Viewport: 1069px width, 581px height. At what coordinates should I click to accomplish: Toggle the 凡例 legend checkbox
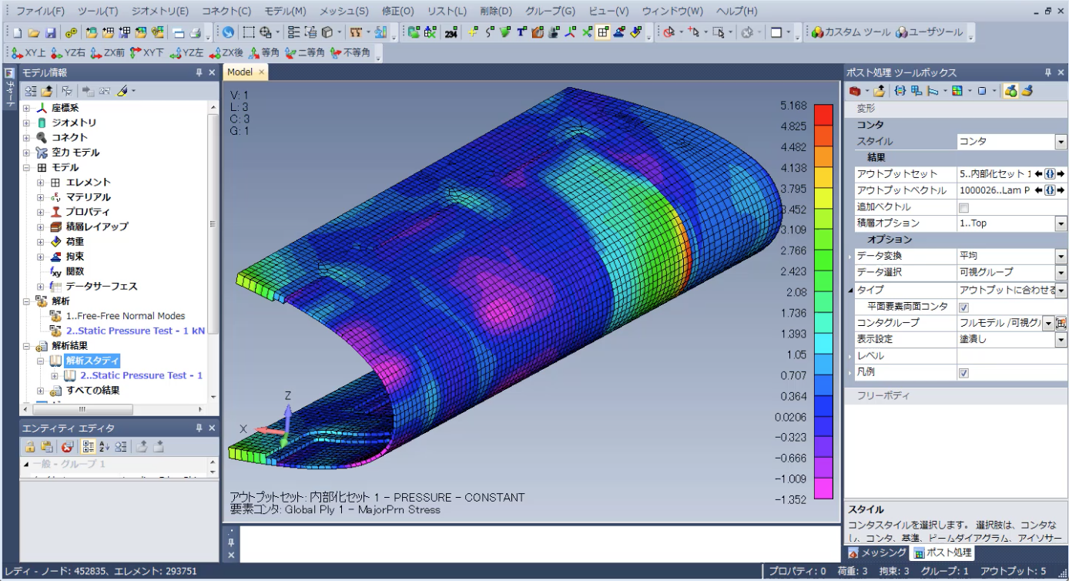[963, 373]
